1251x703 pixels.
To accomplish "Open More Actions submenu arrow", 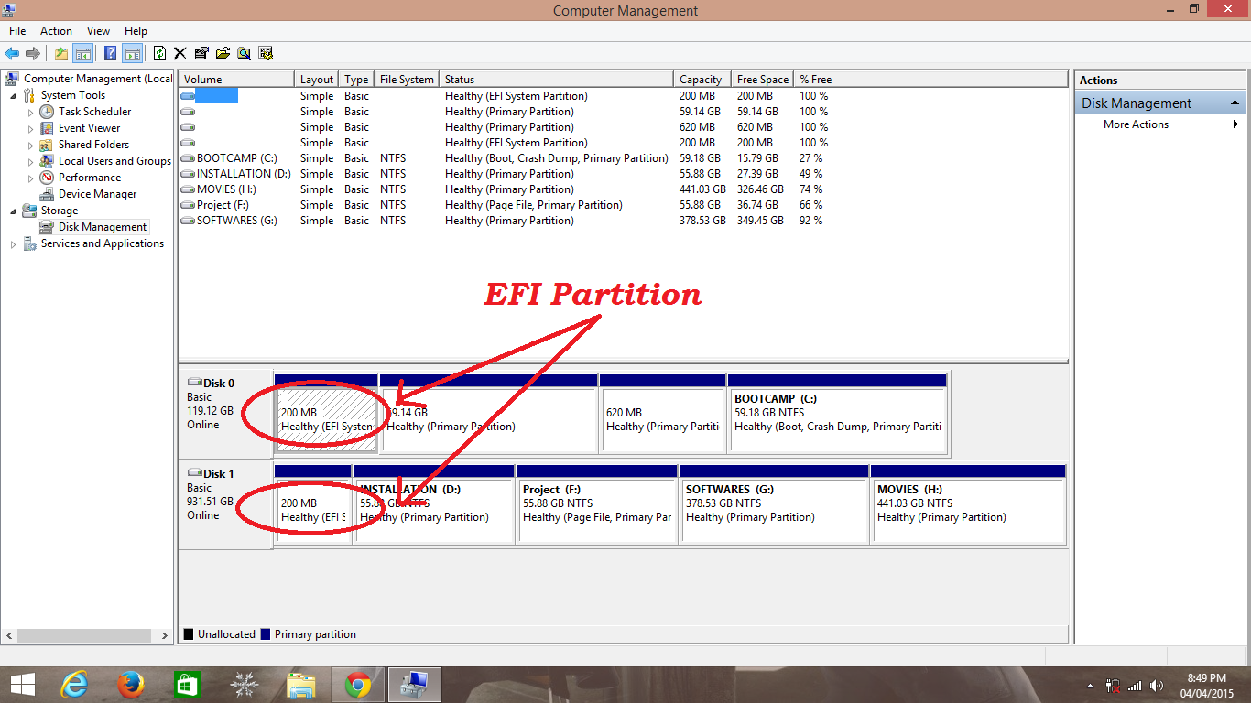I will pyautogui.click(x=1236, y=124).
